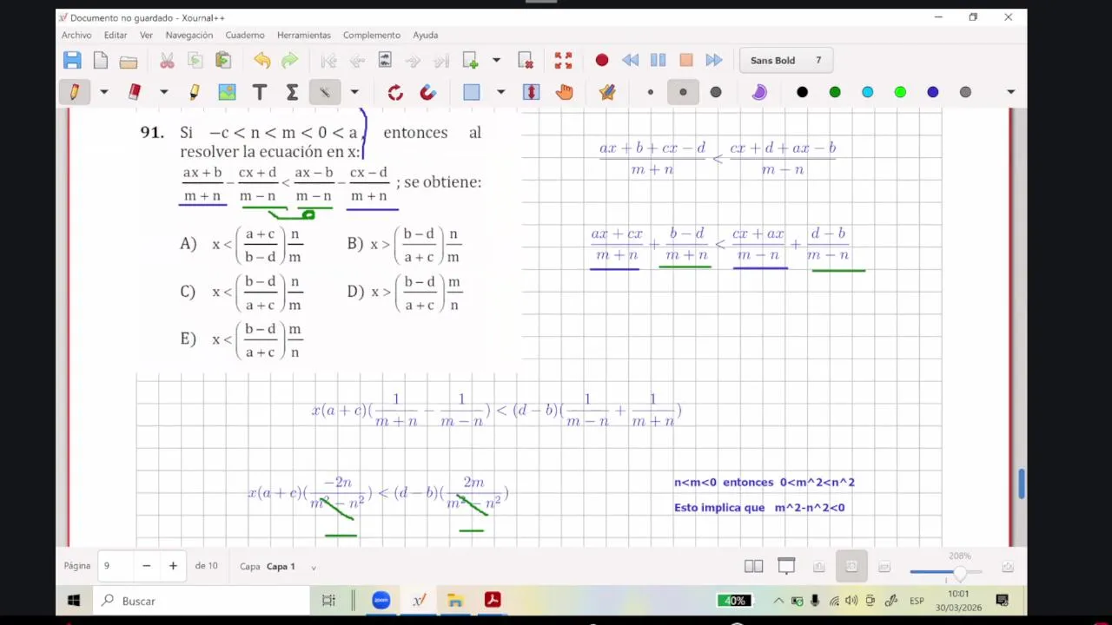Viewport: 1112px width, 625px height.
Task: Expand the Pen tool options dropdown
Action: pyautogui.click(x=103, y=92)
